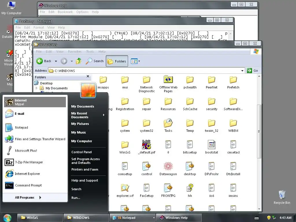Expand My Documents tree node
This screenshot has height=222, width=296.
tap(37, 88)
